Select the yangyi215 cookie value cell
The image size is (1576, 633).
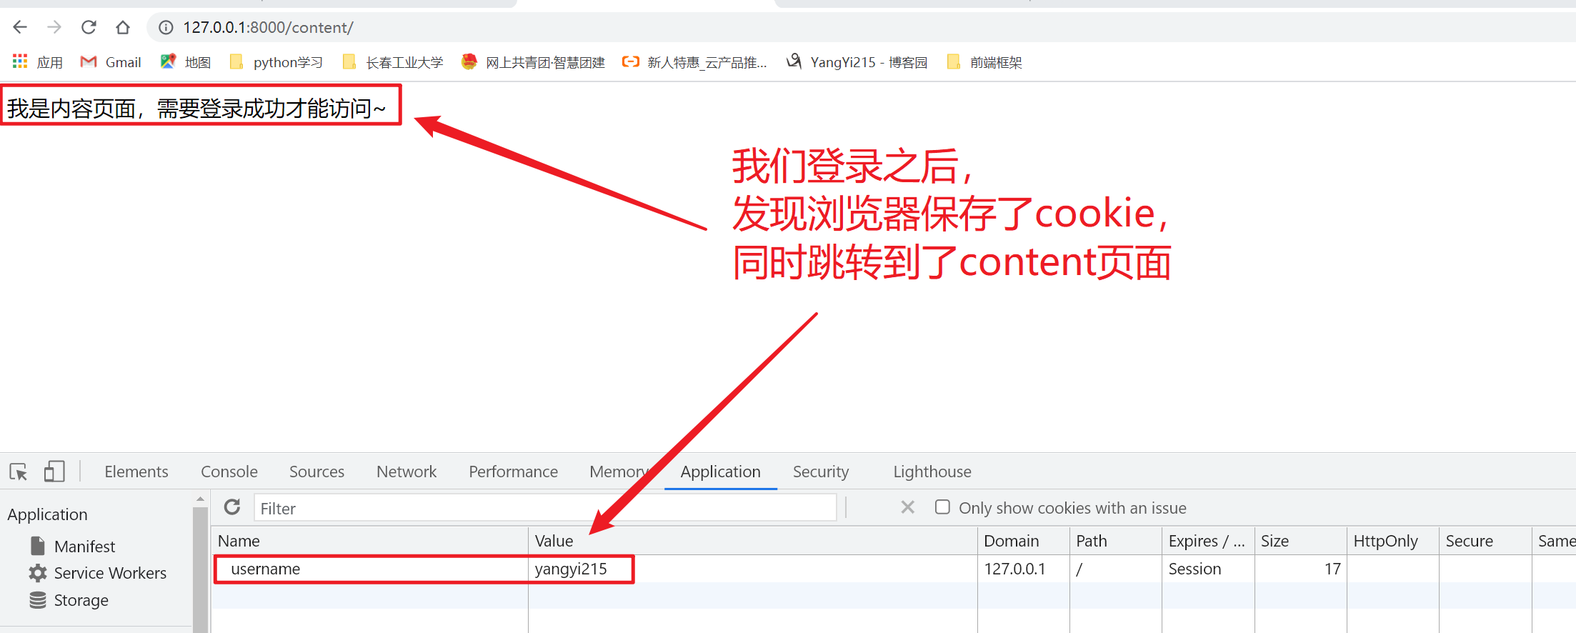click(753, 569)
